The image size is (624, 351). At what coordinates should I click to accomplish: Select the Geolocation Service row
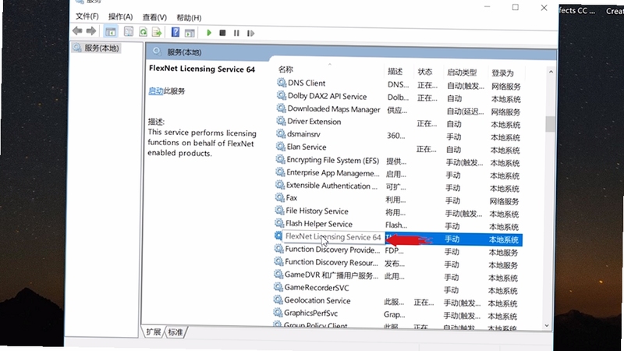(x=397, y=301)
